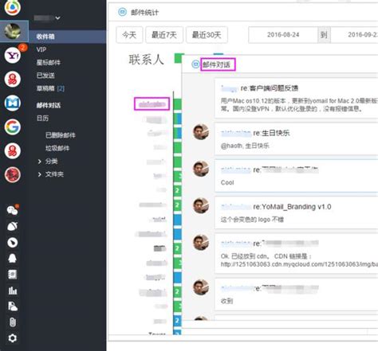Click avatar beside the 收到 reply

click(x=201, y=287)
